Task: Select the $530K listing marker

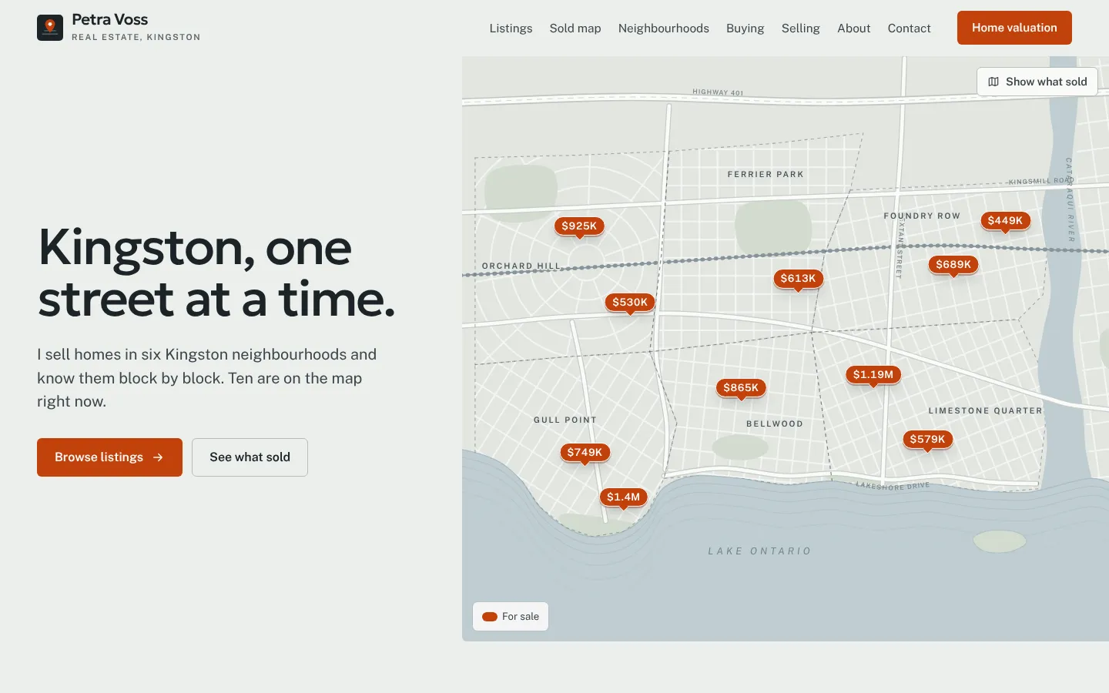Action: [x=630, y=303]
